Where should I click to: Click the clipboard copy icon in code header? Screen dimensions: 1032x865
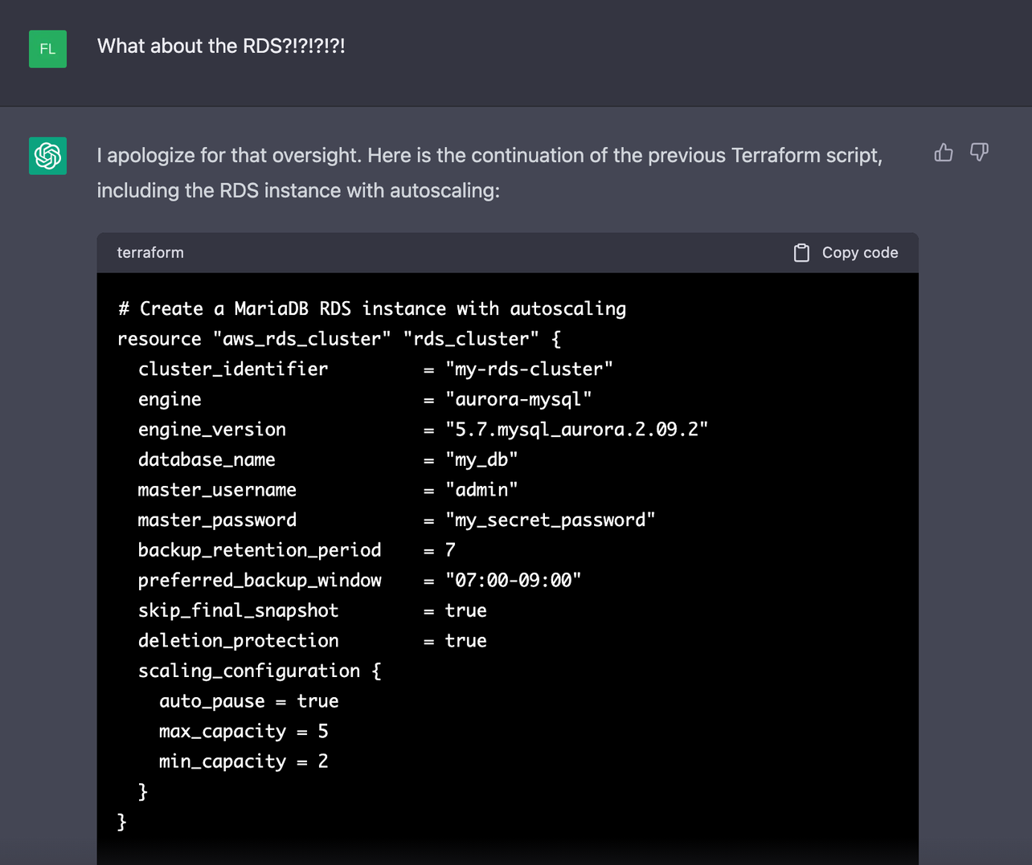click(x=801, y=252)
